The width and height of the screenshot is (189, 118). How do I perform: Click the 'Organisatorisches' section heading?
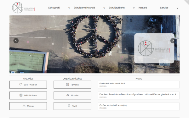tap(72, 79)
